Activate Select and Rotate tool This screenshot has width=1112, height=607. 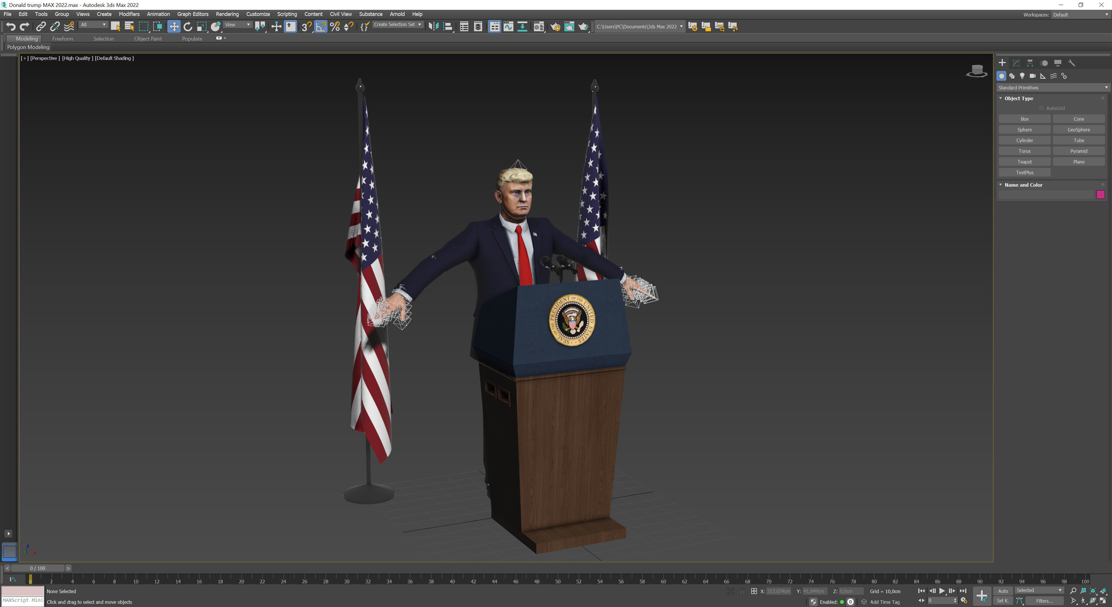point(188,27)
